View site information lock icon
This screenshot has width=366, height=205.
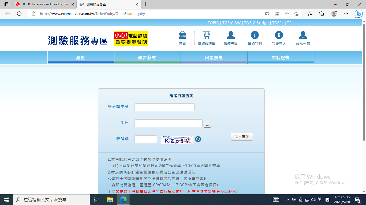click(x=34, y=14)
